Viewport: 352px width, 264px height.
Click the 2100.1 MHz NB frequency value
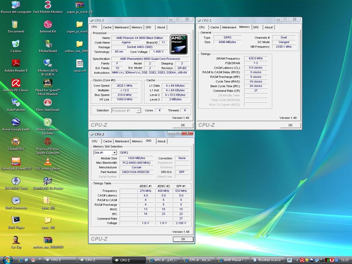tap(284, 47)
